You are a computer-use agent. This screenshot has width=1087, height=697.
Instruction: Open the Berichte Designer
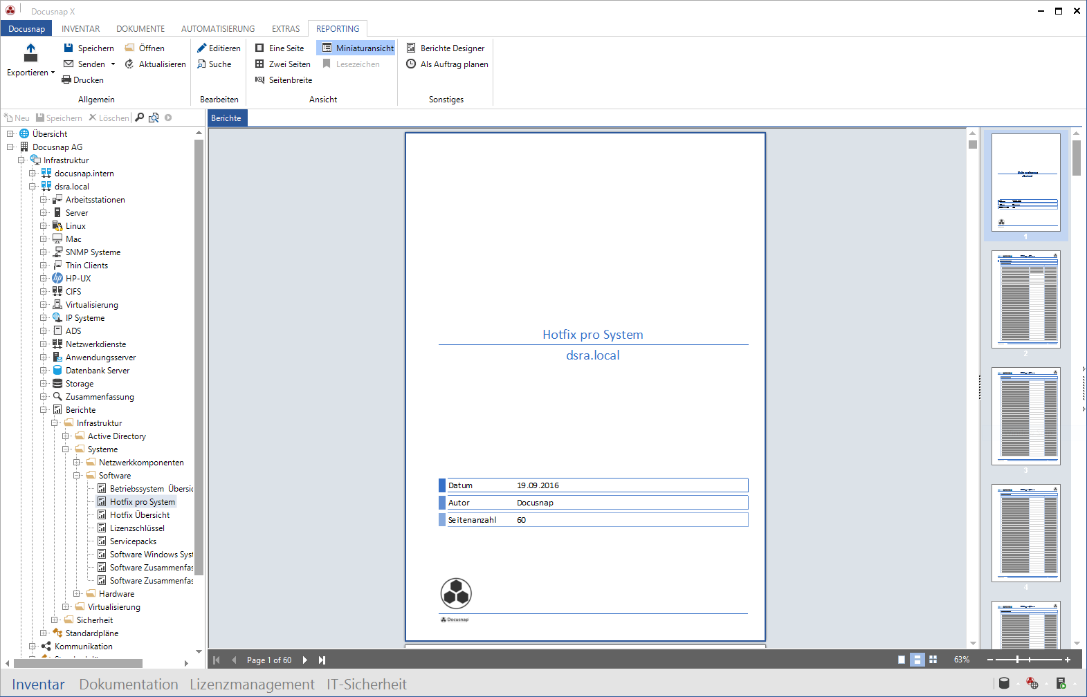(x=446, y=48)
